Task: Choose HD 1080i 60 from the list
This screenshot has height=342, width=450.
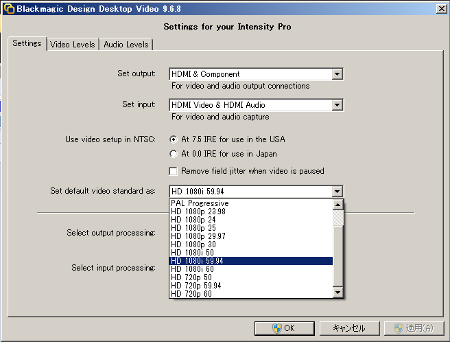Action: point(251,269)
